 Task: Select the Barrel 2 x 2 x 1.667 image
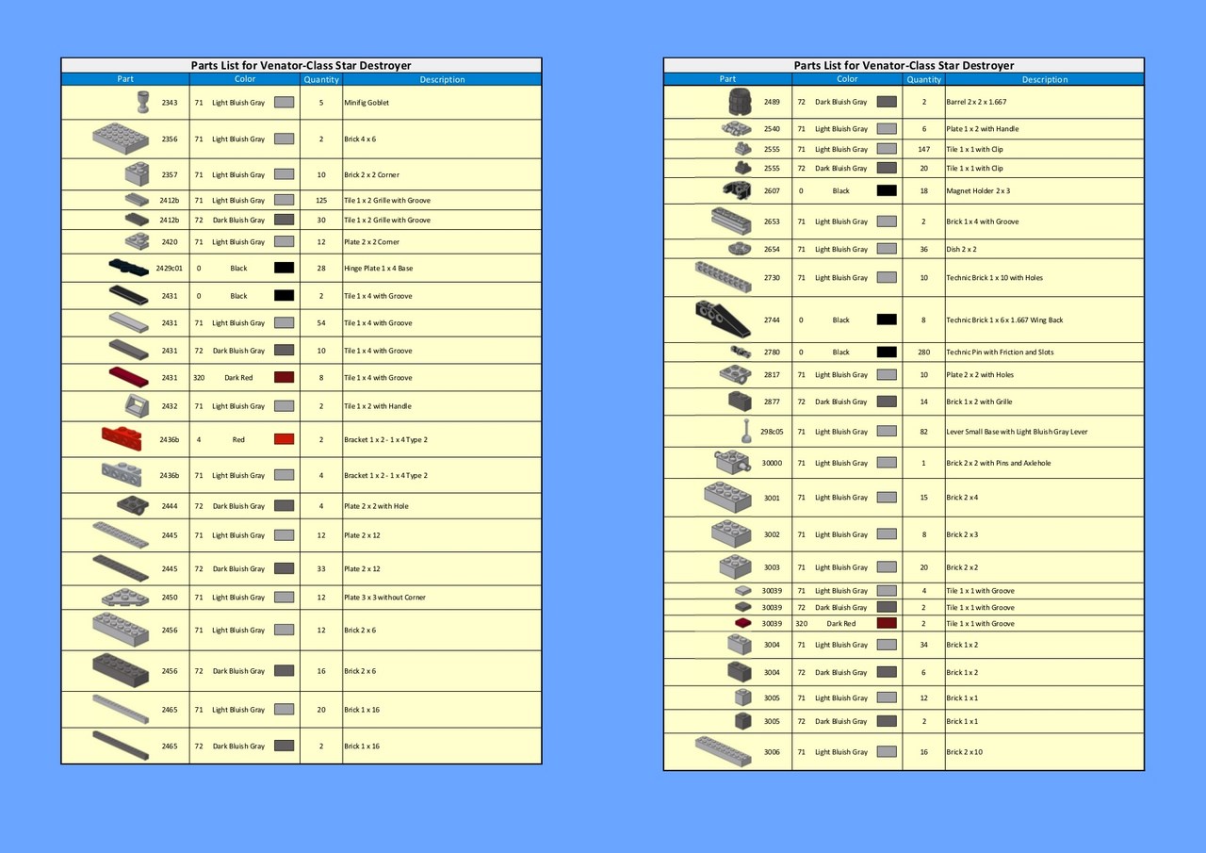point(740,101)
